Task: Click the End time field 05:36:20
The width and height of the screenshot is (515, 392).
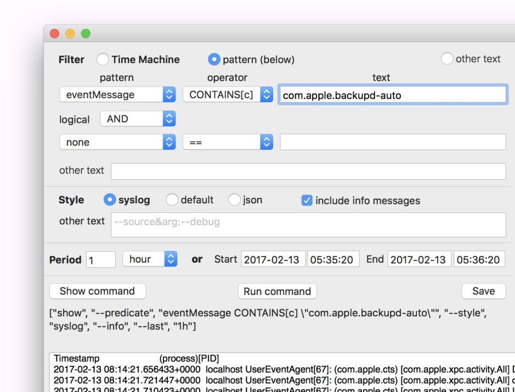Action: point(478,259)
